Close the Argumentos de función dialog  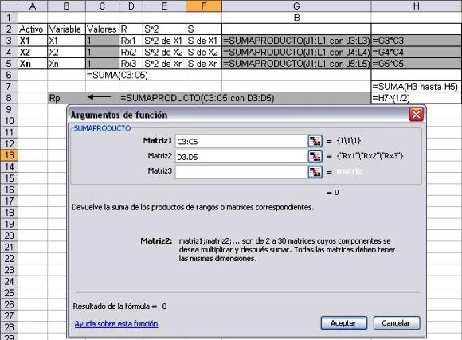(417, 115)
